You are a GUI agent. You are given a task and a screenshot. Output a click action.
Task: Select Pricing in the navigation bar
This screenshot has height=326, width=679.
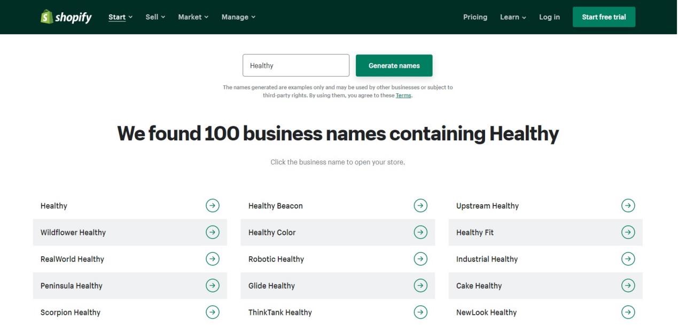point(475,17)
